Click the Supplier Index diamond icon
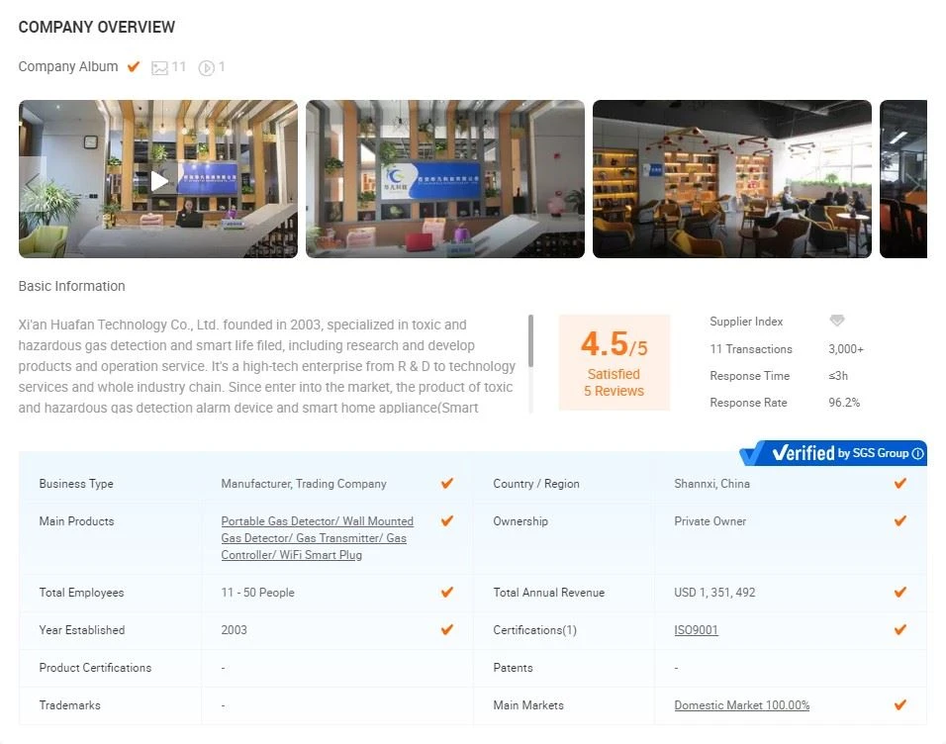 [x=837, y=321]
